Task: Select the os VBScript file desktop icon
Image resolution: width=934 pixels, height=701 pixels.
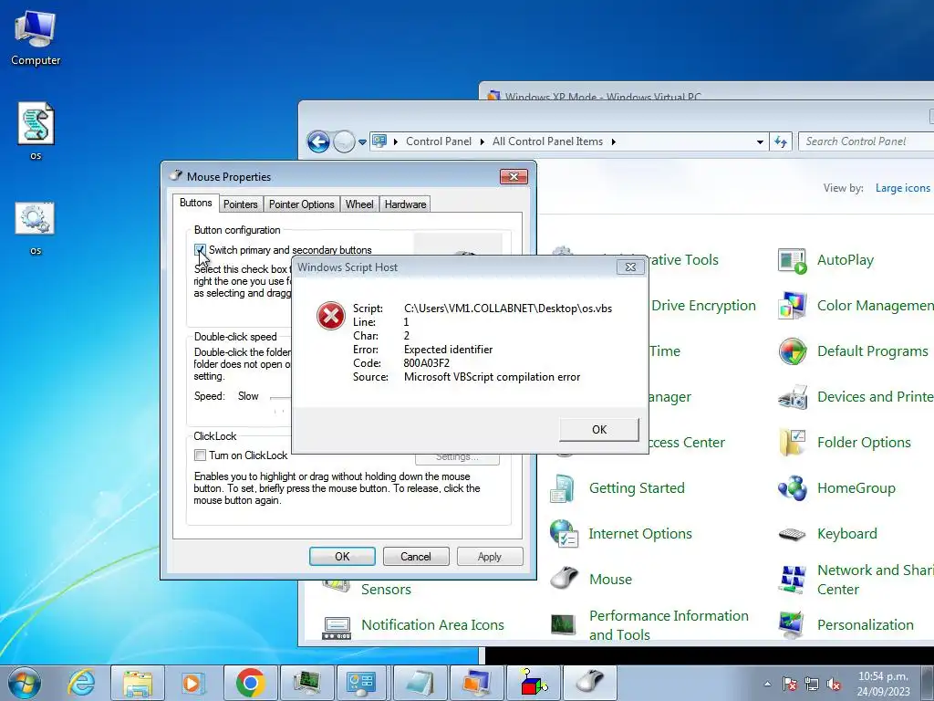Action: 36,131
